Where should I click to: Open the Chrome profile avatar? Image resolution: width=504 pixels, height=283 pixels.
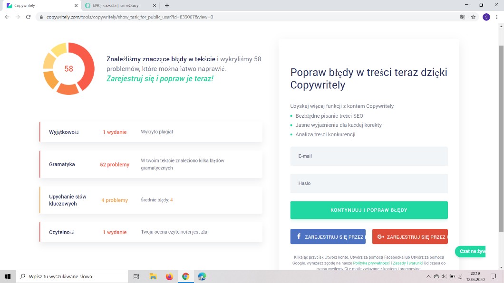[x=486, y=17]
